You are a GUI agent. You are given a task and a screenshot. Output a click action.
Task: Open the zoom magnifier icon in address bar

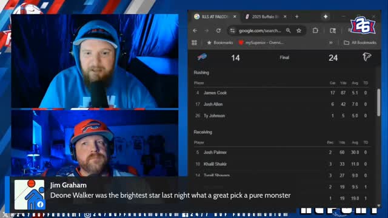(x=289, y=31)
